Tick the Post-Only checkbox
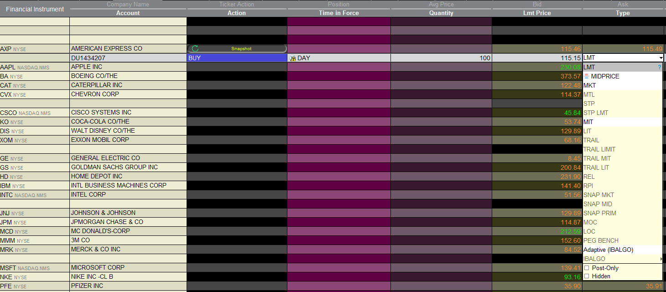 [587, 268]
